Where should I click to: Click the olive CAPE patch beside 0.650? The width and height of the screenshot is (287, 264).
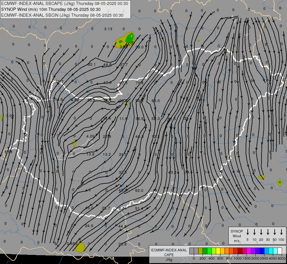[80, 247]
